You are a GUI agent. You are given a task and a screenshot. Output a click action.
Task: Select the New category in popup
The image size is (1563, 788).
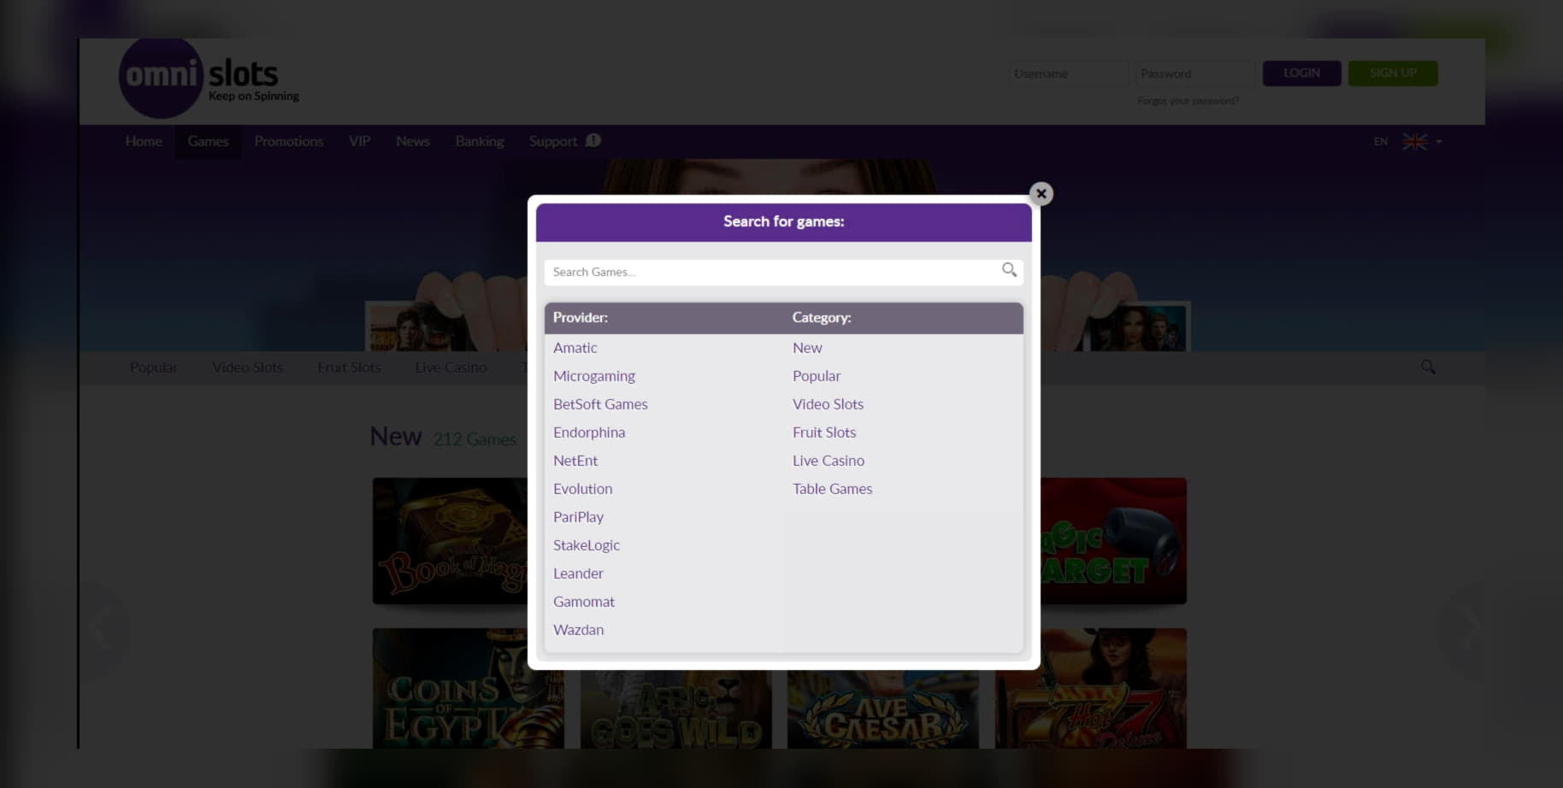click(807, 348)
